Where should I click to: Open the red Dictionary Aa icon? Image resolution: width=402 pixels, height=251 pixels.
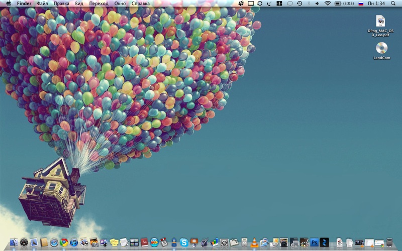pos(144,242)
